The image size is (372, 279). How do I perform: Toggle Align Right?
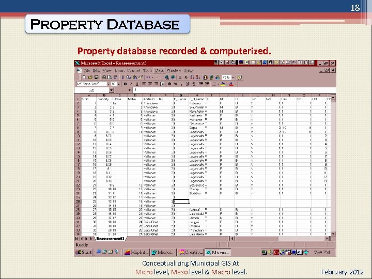coord(157,84)
